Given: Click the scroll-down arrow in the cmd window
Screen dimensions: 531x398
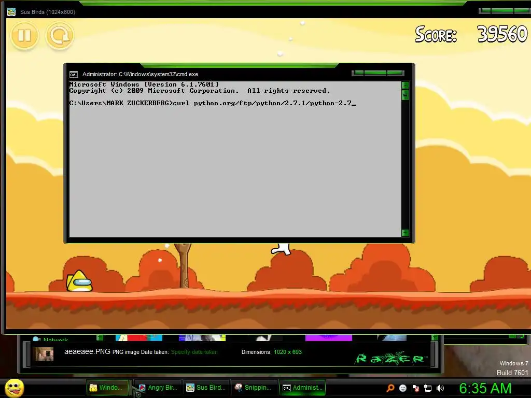Looking at the screenshot, I should pos(405,233).
